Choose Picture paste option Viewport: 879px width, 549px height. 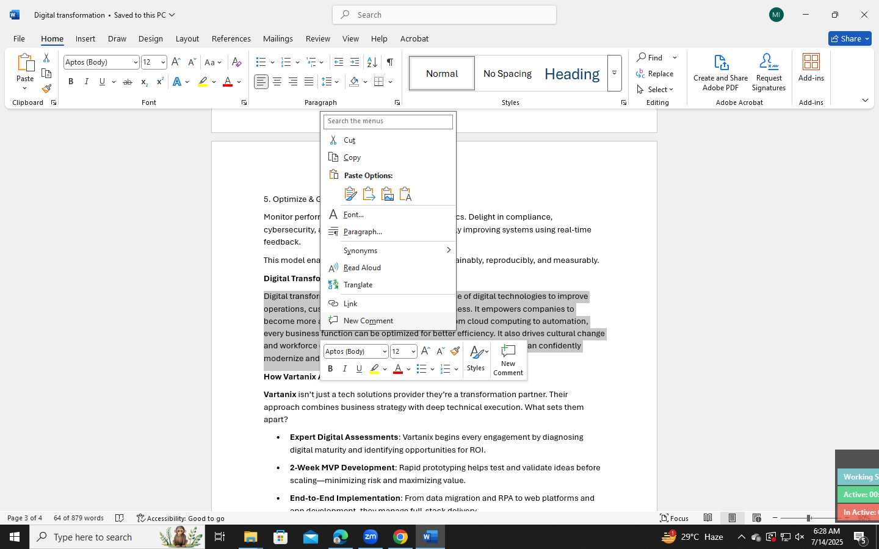tap(387, 194)
